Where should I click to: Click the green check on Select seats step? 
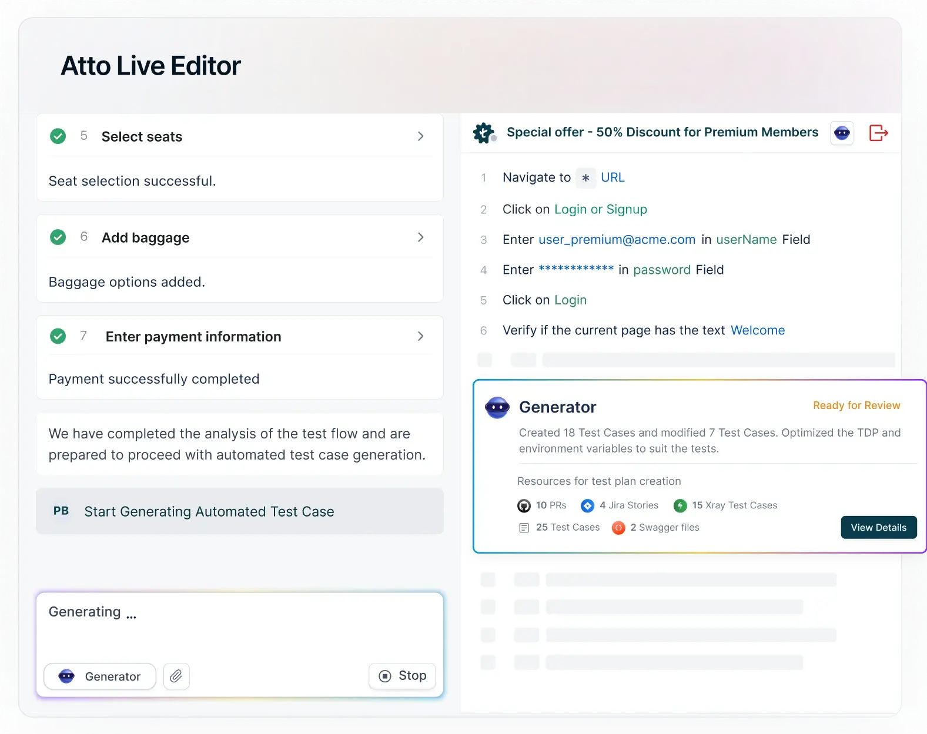pyautogui.click(x=58, y=136)
